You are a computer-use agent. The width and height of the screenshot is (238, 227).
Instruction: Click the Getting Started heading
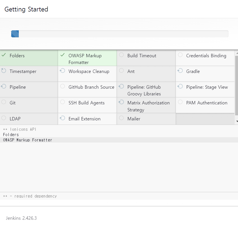tap(26, 10)
